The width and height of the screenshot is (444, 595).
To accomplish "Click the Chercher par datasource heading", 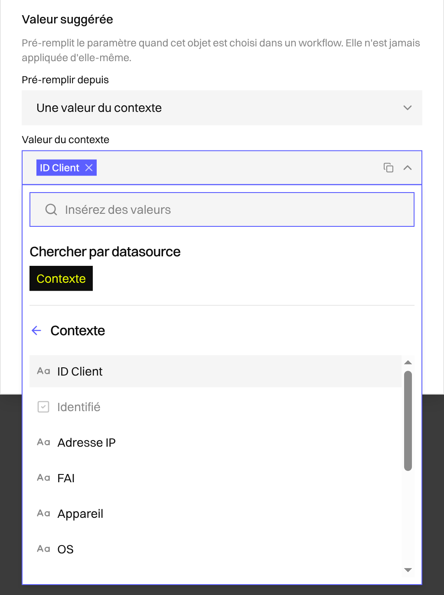I will pos(105,252).
